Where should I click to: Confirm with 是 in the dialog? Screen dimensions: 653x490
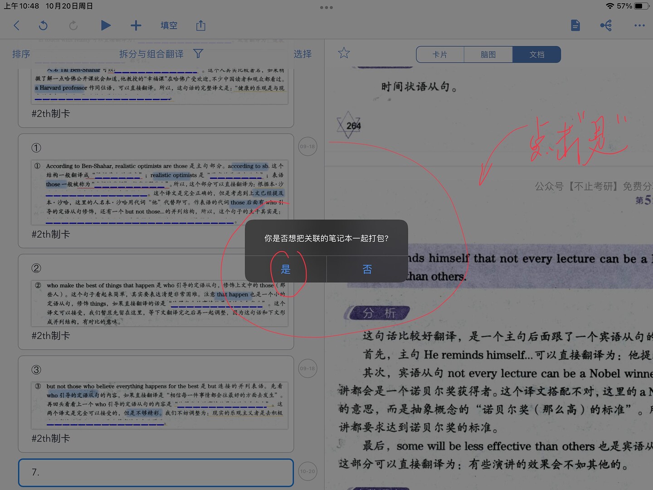click(286, 269)
